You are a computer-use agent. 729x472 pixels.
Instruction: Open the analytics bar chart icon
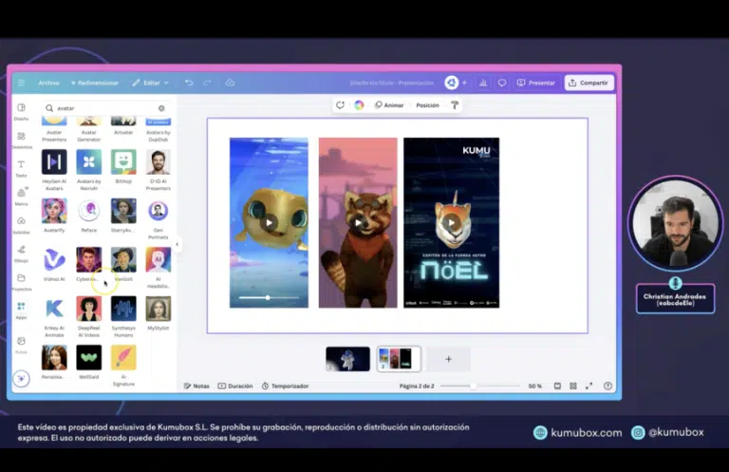point(483,83)
